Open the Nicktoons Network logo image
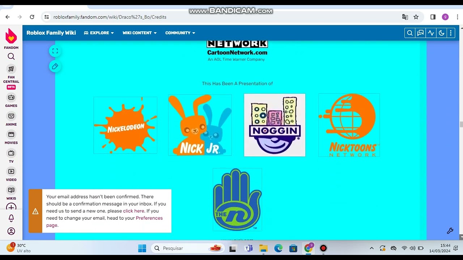Image resolution: width=463 pixels, height=260 pixels. pos(349,125)
